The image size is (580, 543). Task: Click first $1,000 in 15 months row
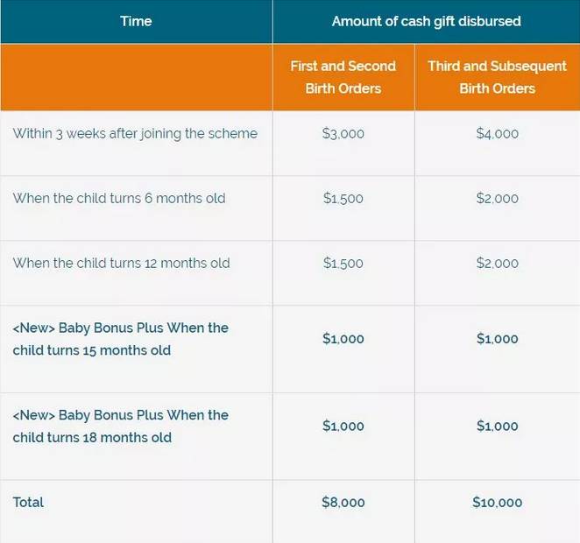(x=343, y=339)
